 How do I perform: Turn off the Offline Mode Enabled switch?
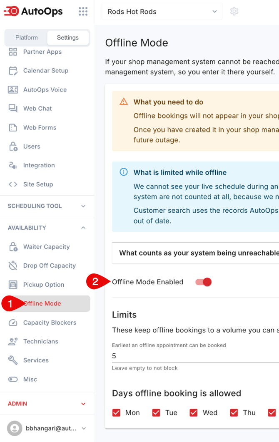point(203,282)
